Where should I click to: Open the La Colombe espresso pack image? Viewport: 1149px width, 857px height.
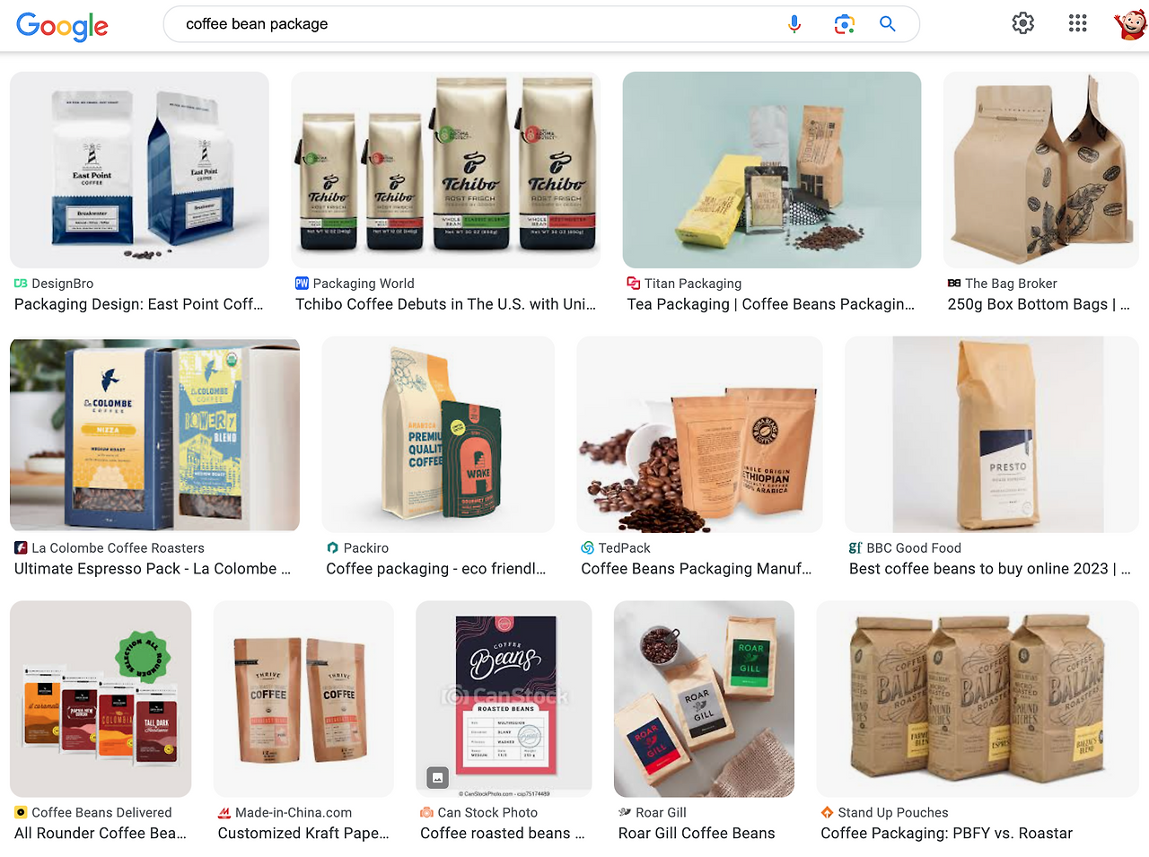pos(154,434)
